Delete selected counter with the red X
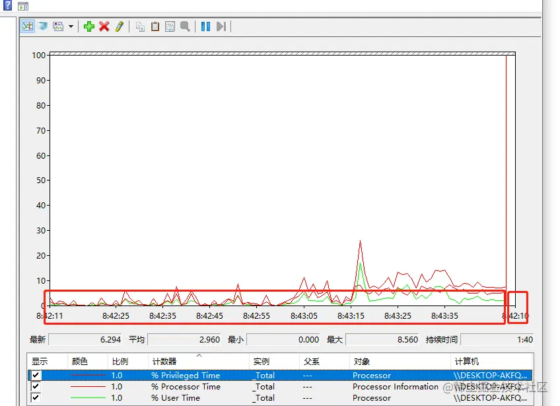This screenshot has height=406, width=560. point(104,26)
